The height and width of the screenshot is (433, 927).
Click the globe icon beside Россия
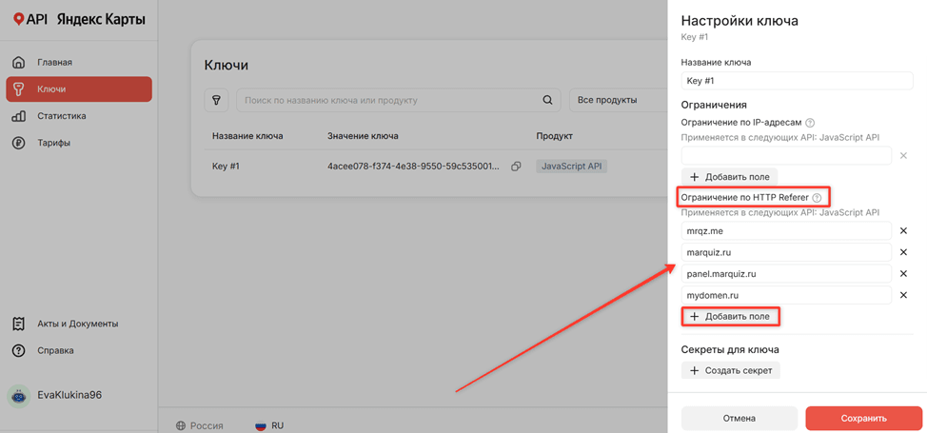[181, 425]
